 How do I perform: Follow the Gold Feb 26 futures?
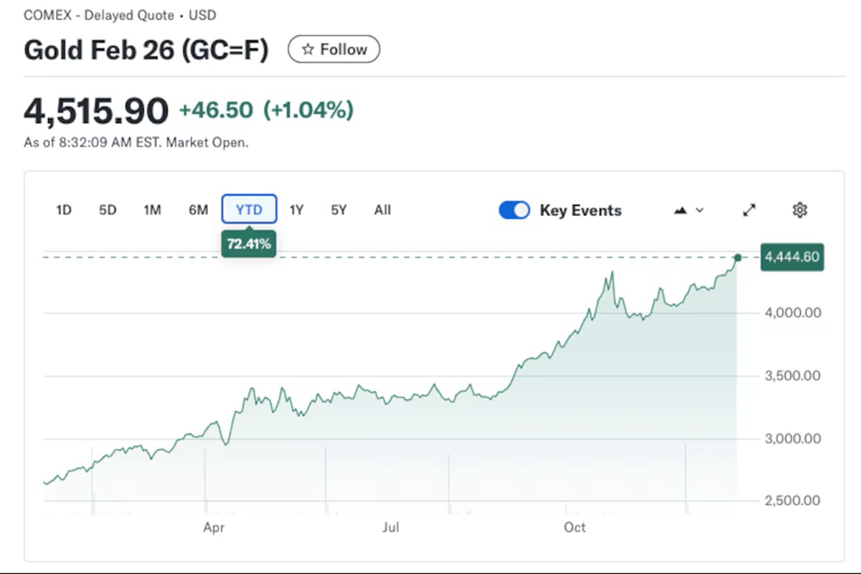[x=334, y=50]
